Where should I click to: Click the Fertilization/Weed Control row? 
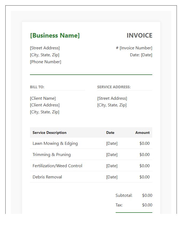point(91,166)
